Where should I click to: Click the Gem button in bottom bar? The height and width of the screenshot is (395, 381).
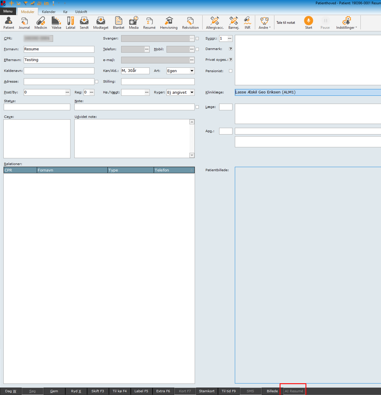(x=54, y=391)
